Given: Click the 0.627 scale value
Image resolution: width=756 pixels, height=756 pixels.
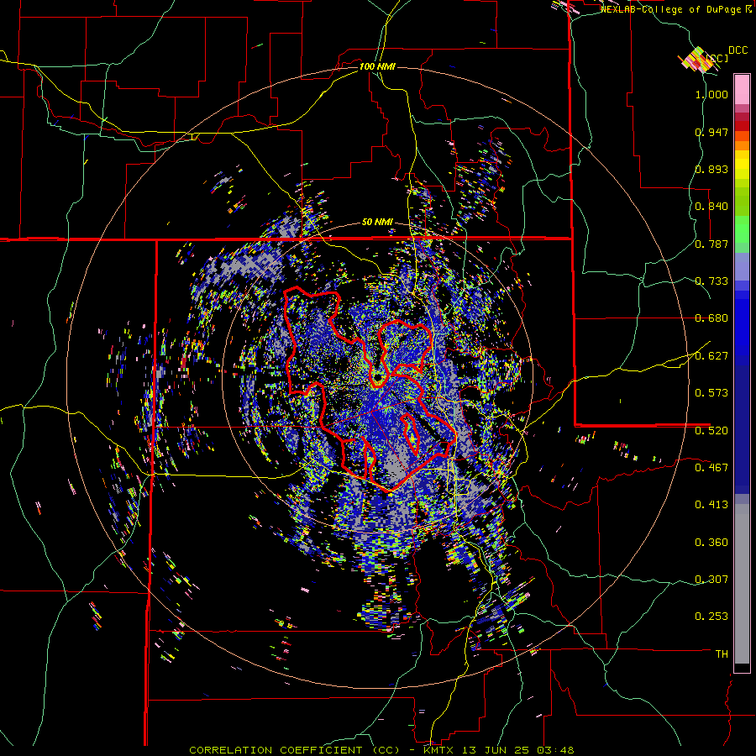Looking at the screenshot, I should [x=711, y=356].
